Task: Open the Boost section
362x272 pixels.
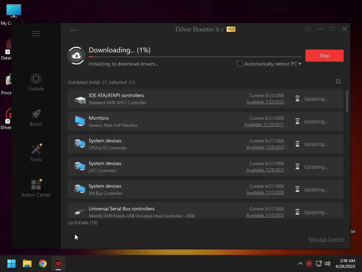Action: 36,118
